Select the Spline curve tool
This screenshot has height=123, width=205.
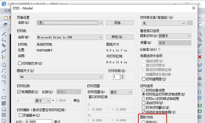(x=4, y=51)
